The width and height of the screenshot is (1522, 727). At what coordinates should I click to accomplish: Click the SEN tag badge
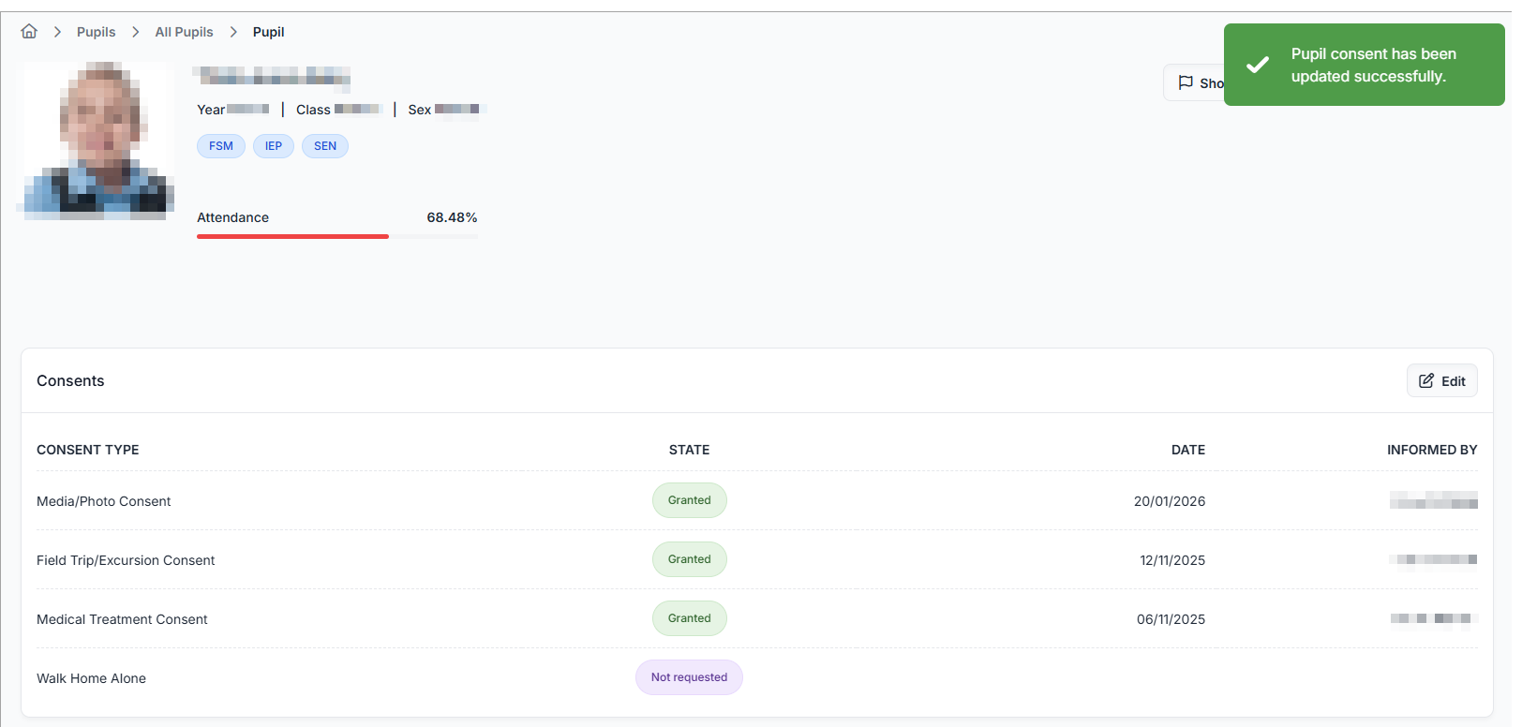(x=325, y=146)
